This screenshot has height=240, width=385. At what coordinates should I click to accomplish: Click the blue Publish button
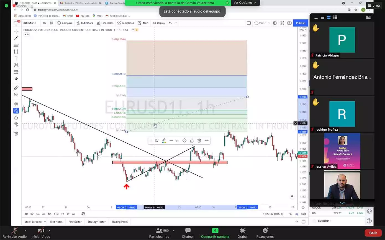tap(301, 23)
